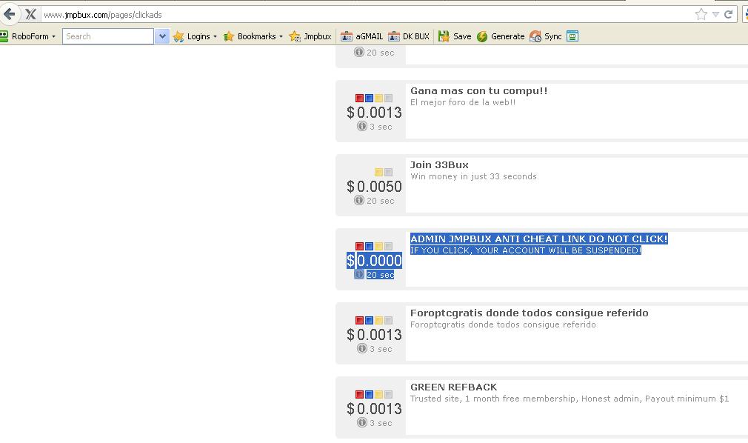Bookmark this page with the star icon
Viewport: 748px width, 443px height.
click(x=701, y=14)
